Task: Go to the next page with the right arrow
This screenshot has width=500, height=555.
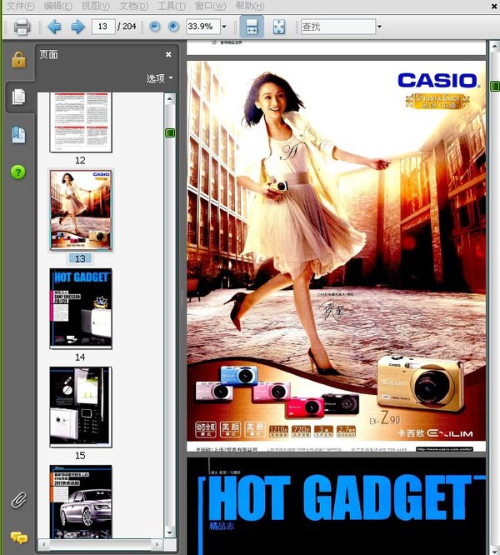Action: 77,27
